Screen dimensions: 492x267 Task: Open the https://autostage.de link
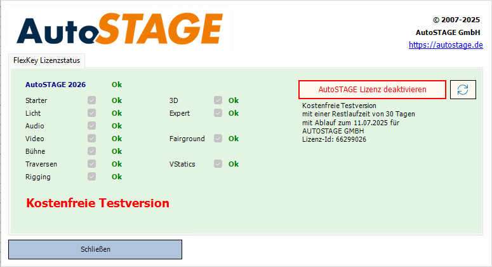point(446,45)
